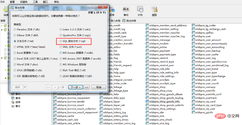Select Paradox 文件 (*.db) export format
This screenshot has width=242, height=125.
click(15, 29)
